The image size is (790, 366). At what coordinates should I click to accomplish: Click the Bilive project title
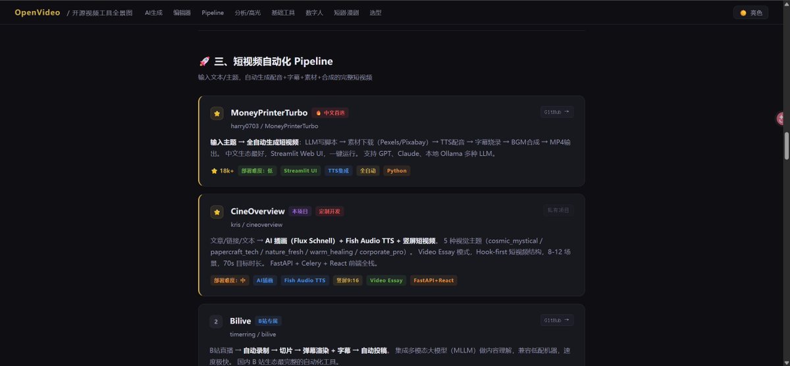[x=240, y=321]
